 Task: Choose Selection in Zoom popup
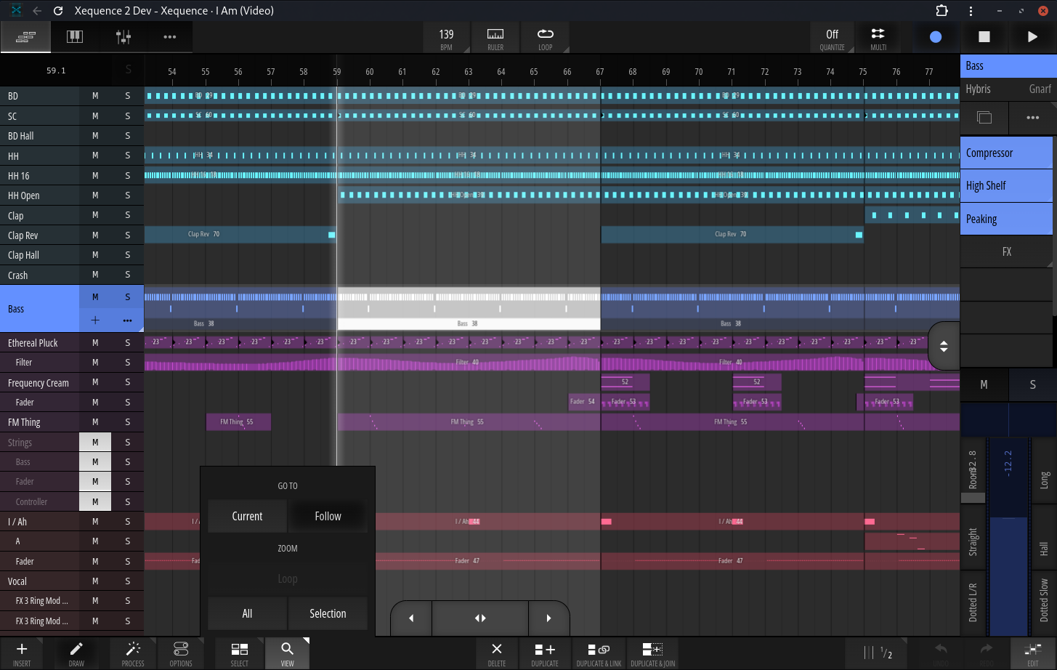tap(328, 613)
